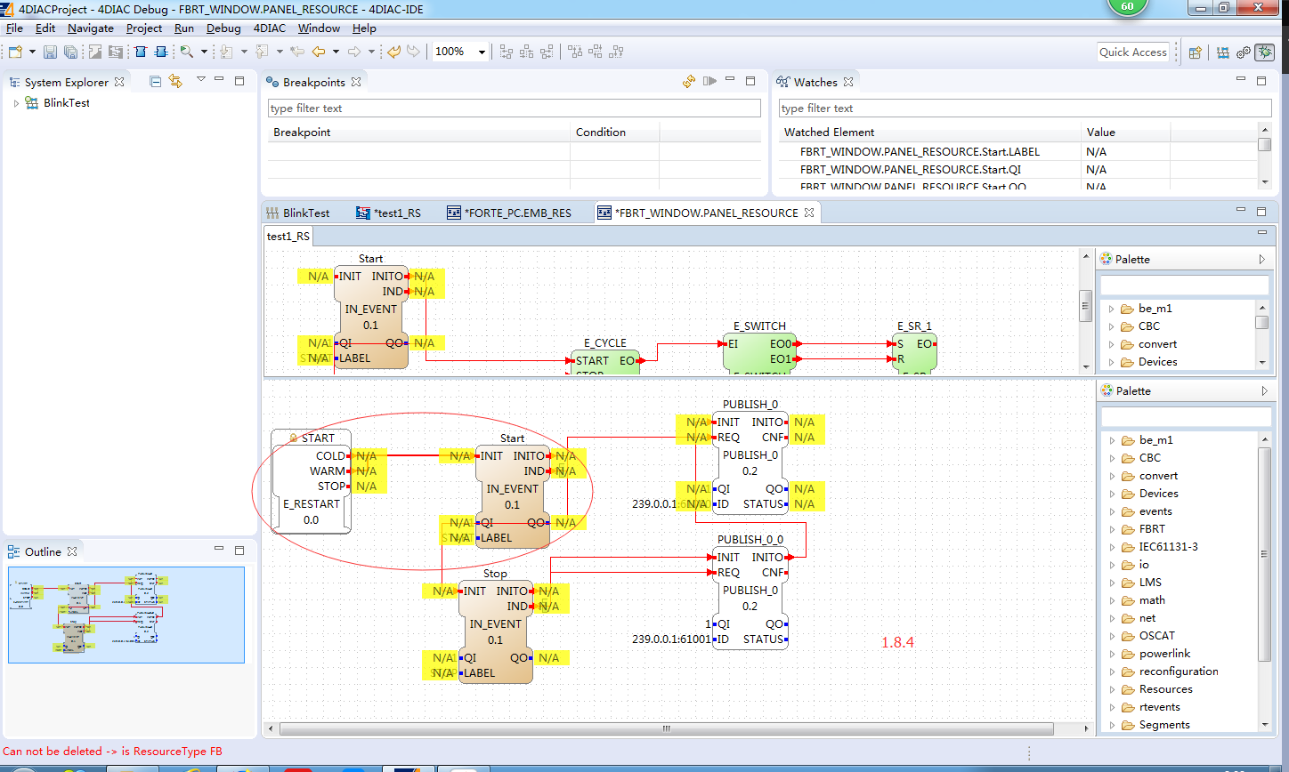Click Collapse All in System Explorer
Viewport: 1289px width, 772px height.
pyautogui.click(x=155, y=81)
